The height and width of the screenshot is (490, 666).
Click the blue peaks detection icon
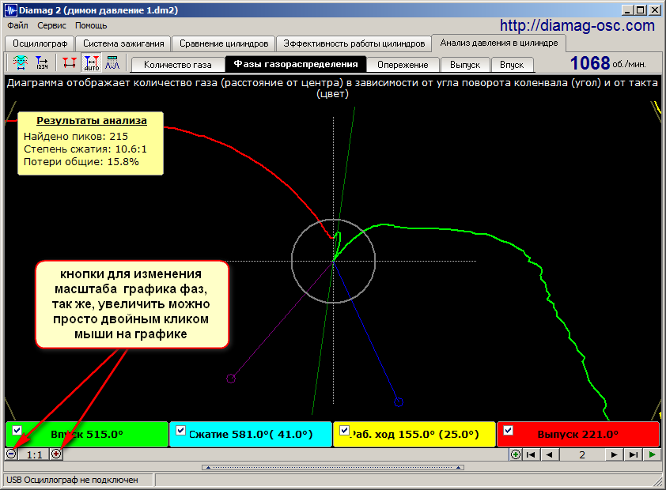(x=112, y=63)
